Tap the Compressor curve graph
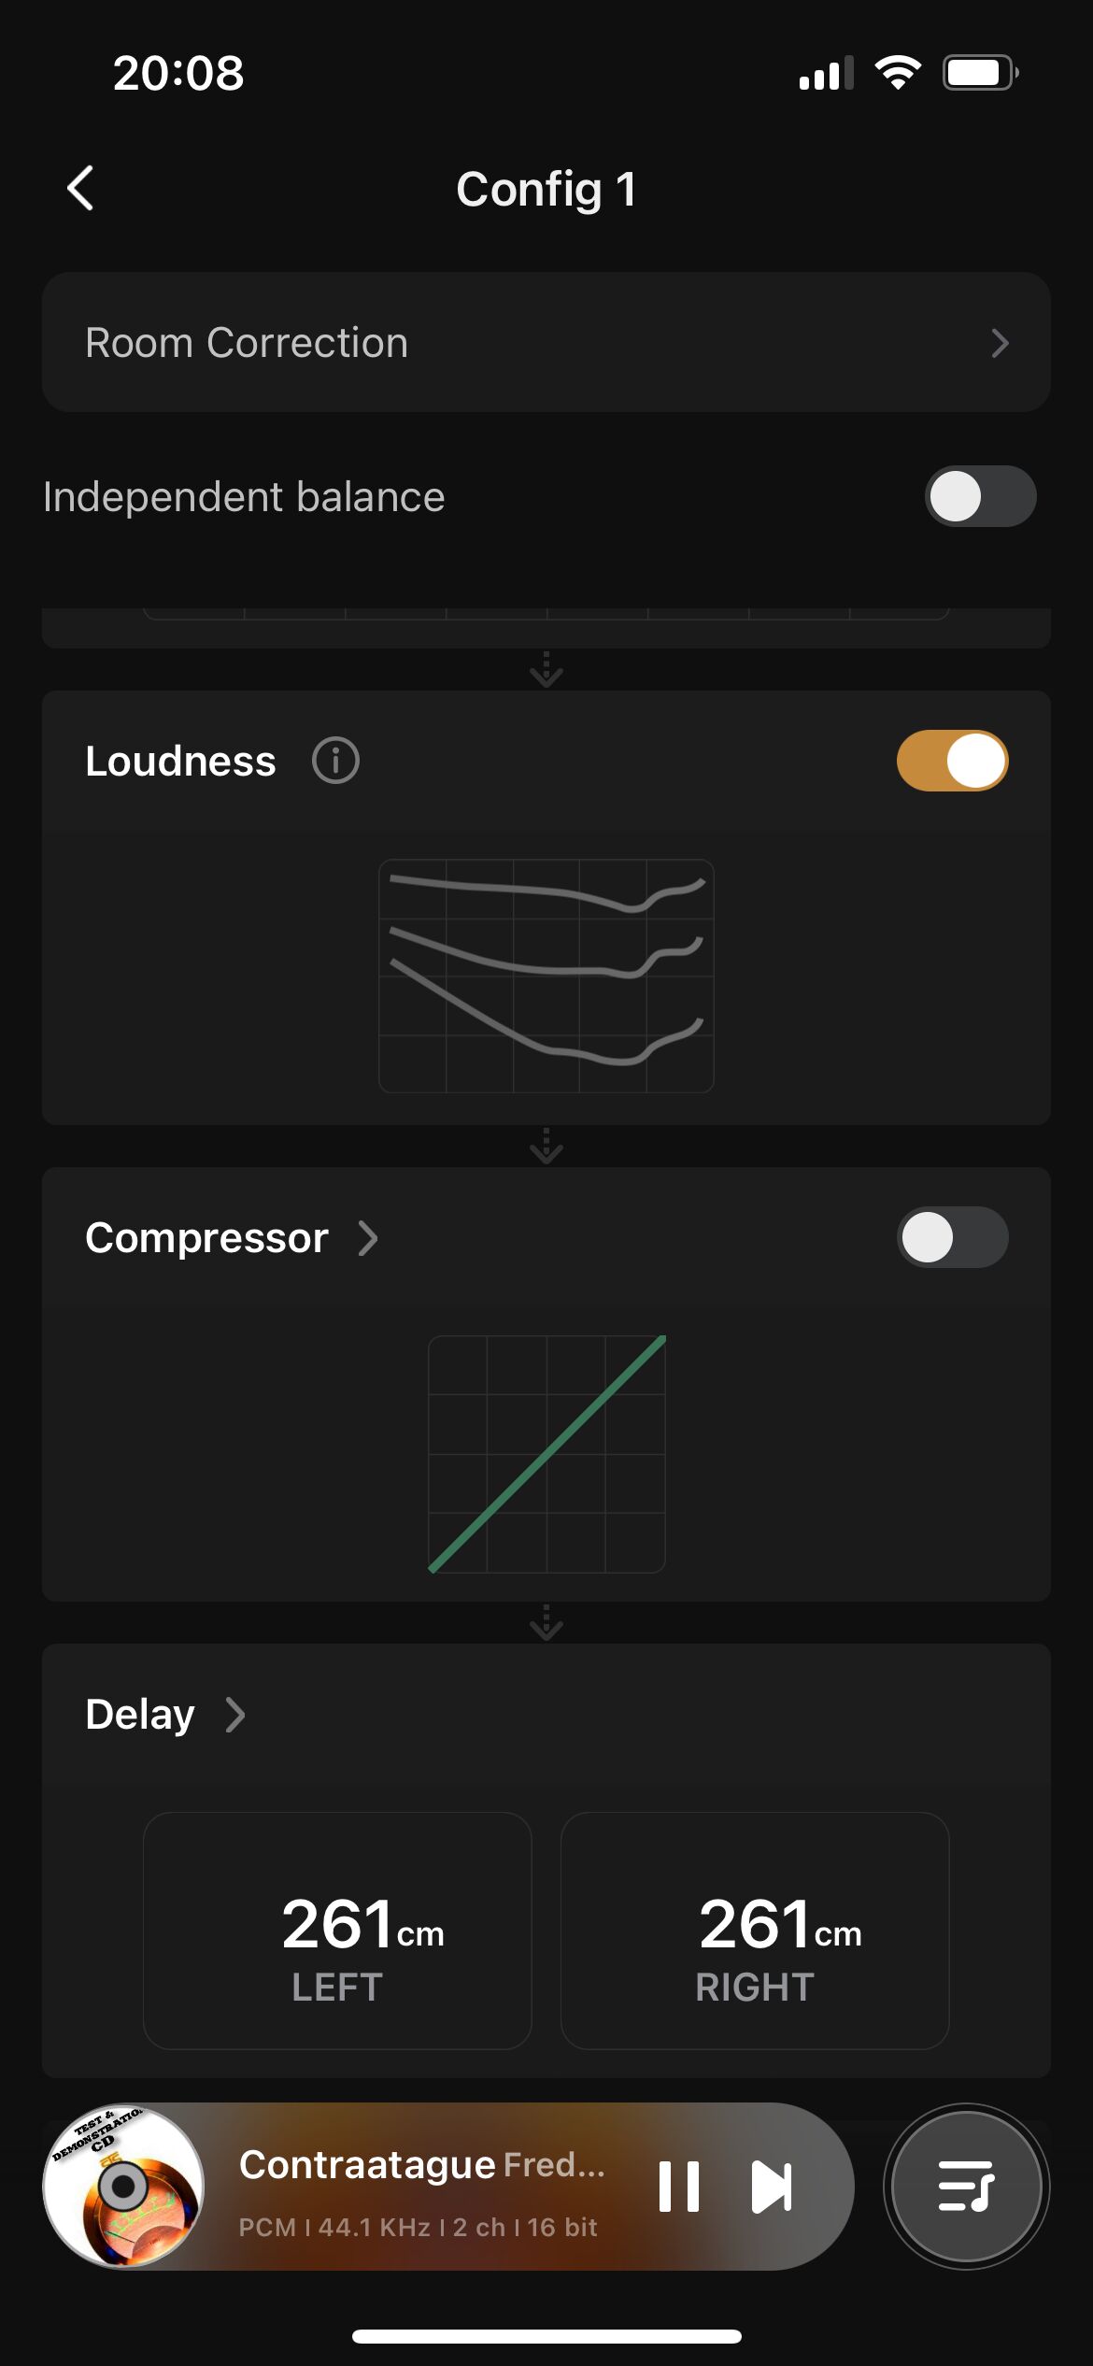The height and width of the screenshot is (2366, 1093). [546, 1454]
